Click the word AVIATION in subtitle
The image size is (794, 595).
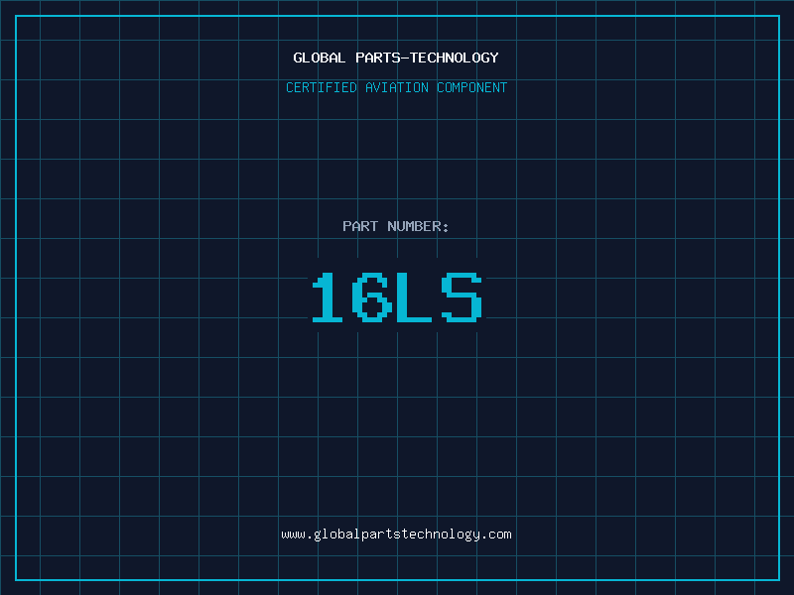tap(397, 88)
